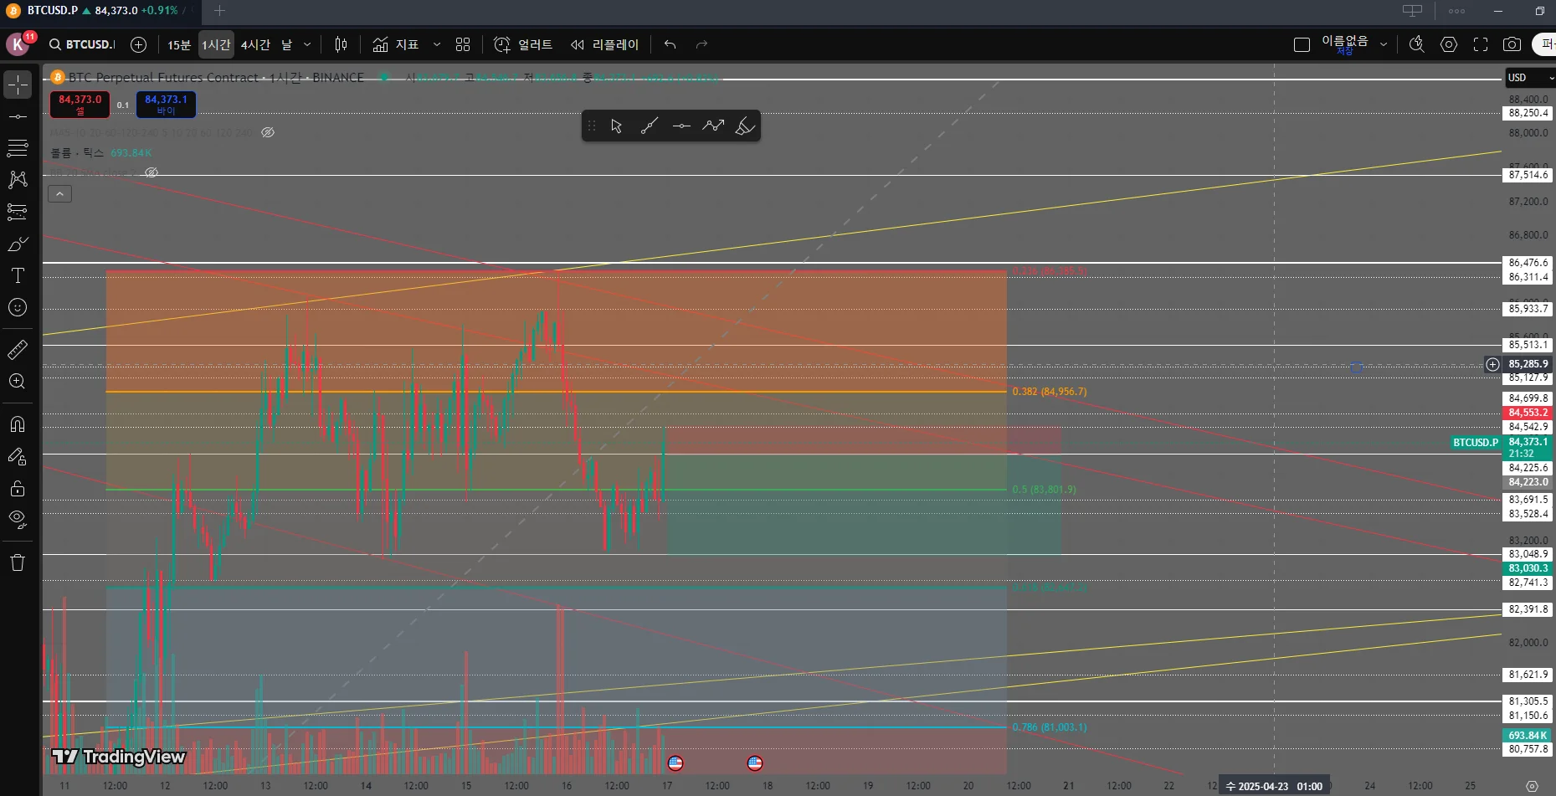This screenshot has height=796, width=1556.
Task: Select the path tool in floating toolbar
Action: pyautogui.click(x=713, y=126)
